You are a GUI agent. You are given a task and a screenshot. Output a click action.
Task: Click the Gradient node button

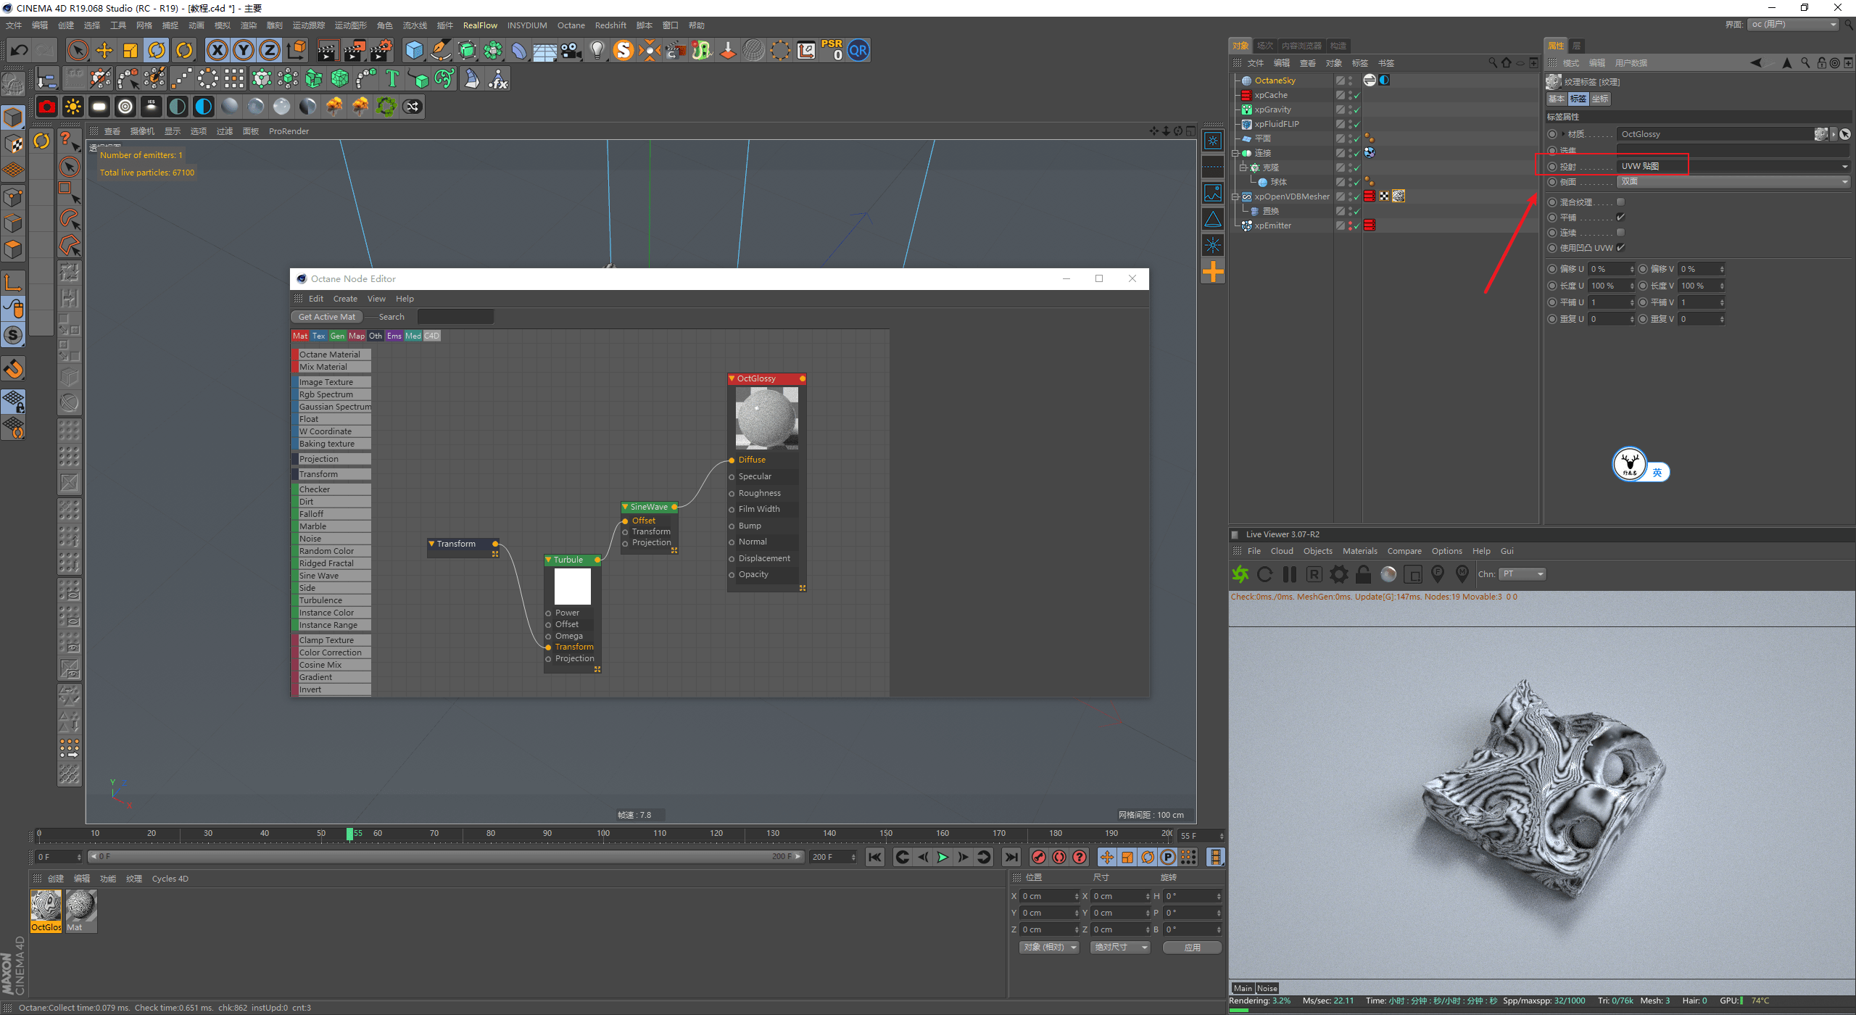(x=331, y=677)
